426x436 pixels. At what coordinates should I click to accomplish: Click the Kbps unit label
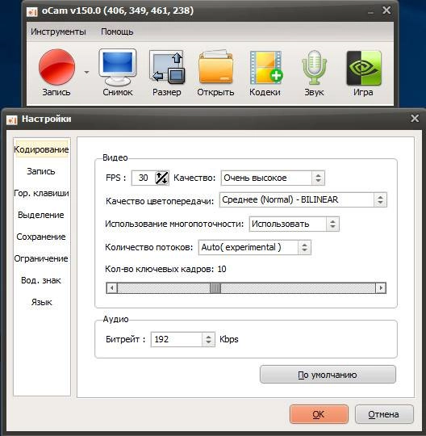(229, 339)
